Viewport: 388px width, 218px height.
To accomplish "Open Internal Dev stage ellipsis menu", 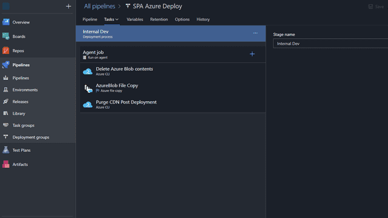I will pyautogui.click(x=255, y=33).
